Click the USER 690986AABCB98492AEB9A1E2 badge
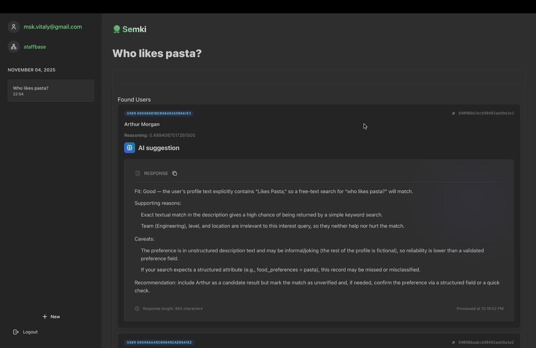The width and height of the screenshot is (536, 348). 159,343
